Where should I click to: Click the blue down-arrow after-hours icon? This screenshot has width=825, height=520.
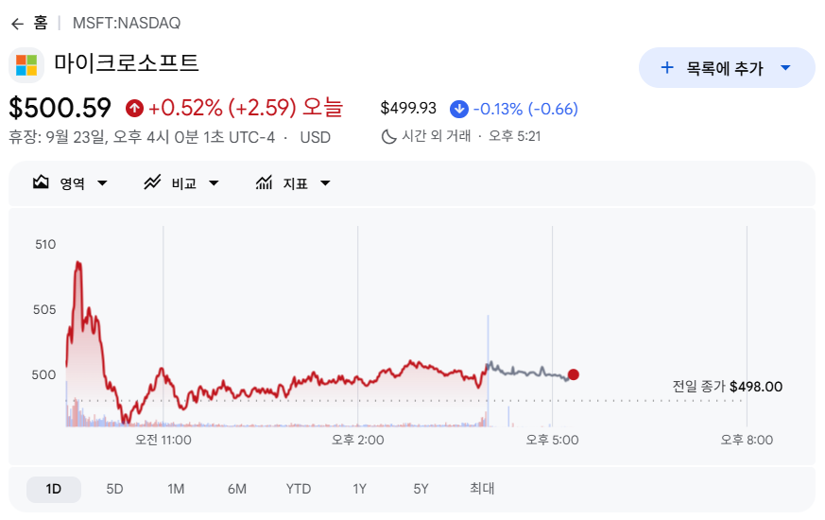pos(458,109)
